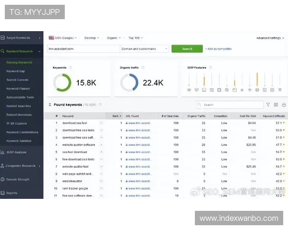This screenshot has height=230, width=288.
Task: Click the filter funnel icon
Action: click(268, 104)
